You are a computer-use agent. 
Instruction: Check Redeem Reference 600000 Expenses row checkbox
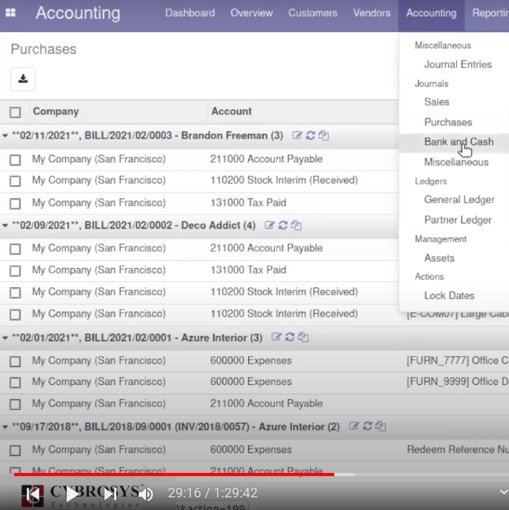click(15, 451)
